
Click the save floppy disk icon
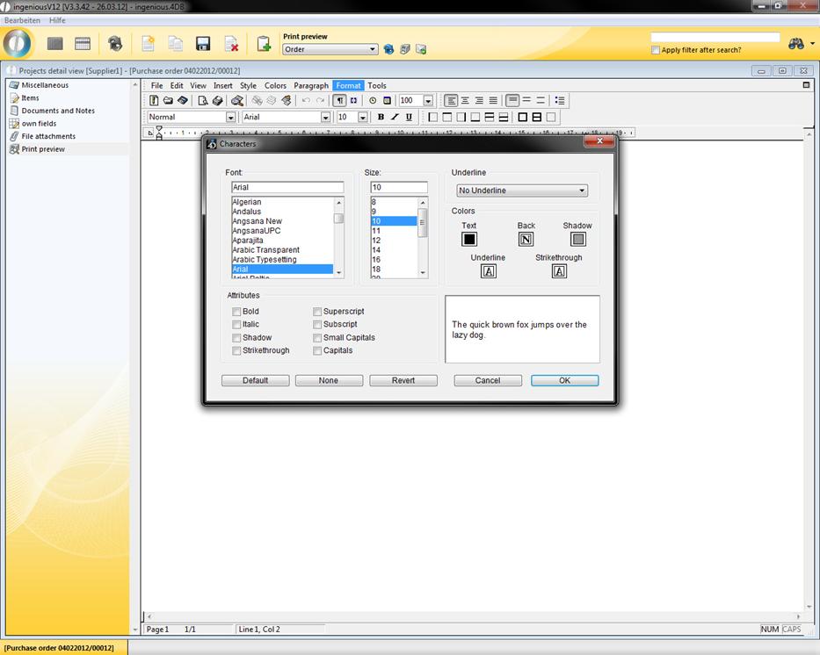203,44
